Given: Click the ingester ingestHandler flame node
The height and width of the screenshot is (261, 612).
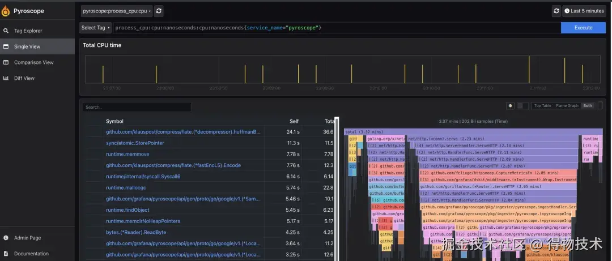Looking at the screenshot, I should (499, 207).
